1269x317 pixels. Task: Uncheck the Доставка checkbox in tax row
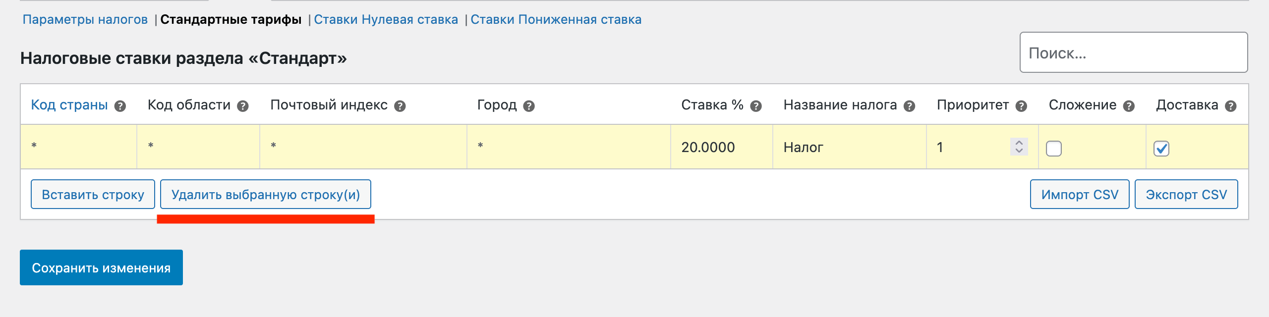coord(1161,148)
